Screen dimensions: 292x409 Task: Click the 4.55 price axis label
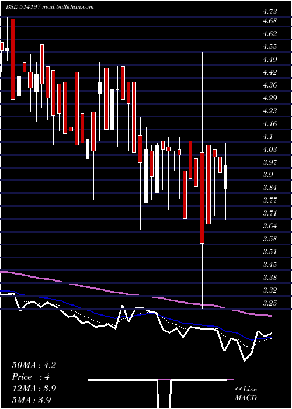pos(270,47)
